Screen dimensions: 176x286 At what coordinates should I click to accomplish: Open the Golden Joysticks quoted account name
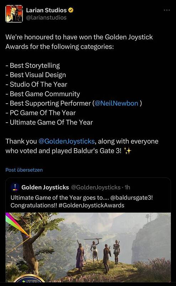point(45,187)
